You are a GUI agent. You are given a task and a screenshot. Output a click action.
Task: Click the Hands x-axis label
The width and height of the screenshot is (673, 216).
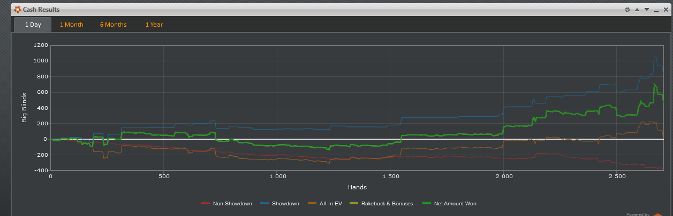357,187
